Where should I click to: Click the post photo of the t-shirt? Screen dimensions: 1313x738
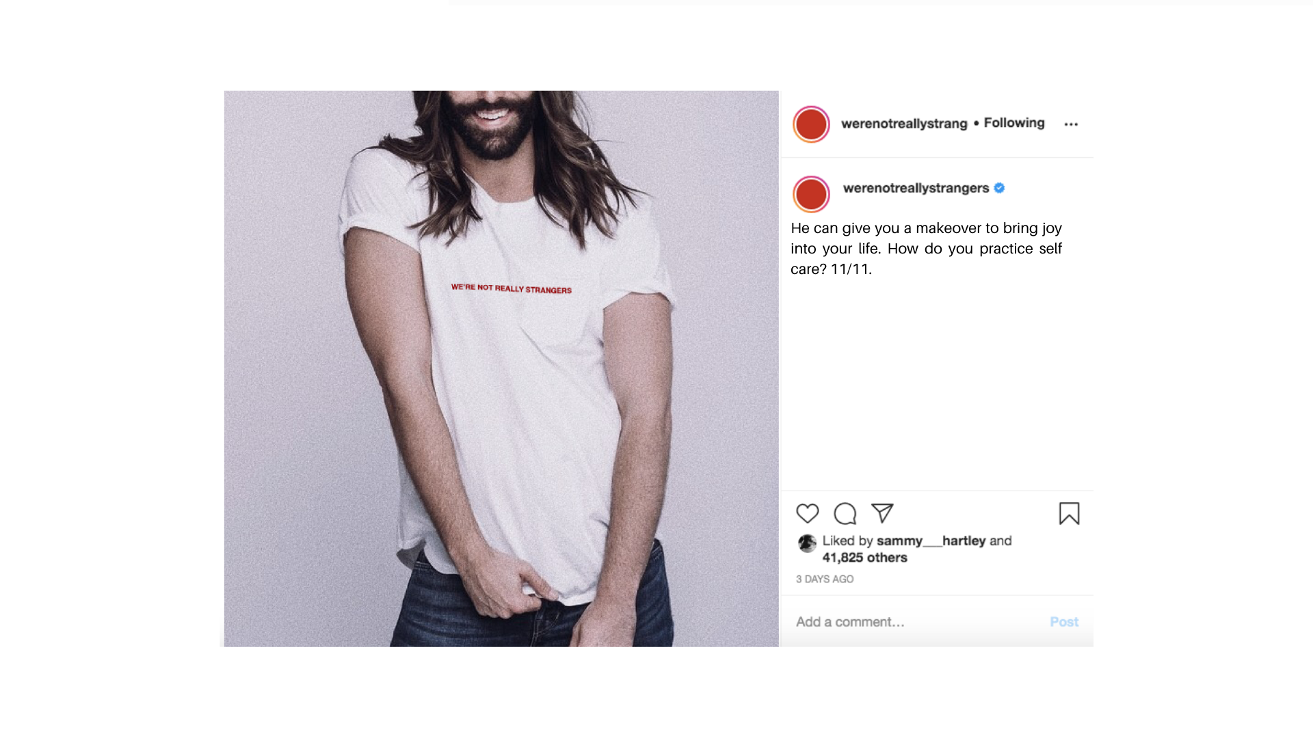click(x=501, y=368)
